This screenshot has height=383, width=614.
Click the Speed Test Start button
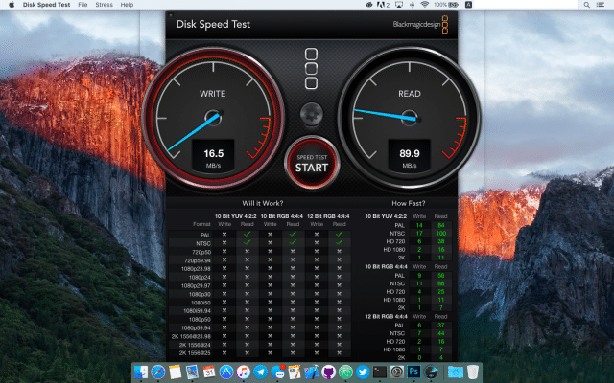pos(312,164)
